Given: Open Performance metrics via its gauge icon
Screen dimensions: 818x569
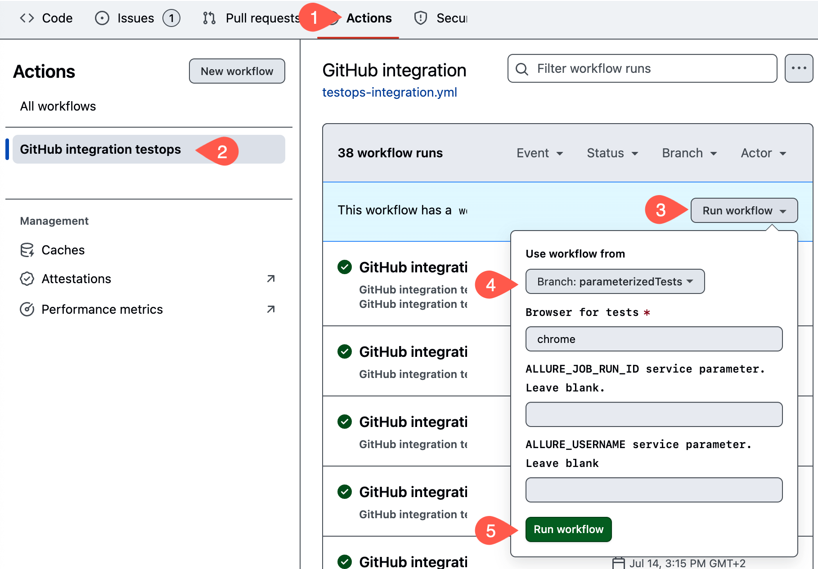Looking at the screenshot, I should (x=27, y=309).
